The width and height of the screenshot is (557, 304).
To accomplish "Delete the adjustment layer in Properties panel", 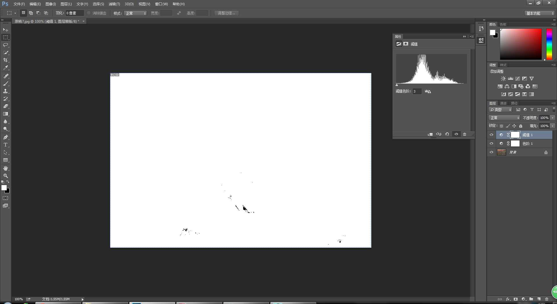I will point(464,134).
